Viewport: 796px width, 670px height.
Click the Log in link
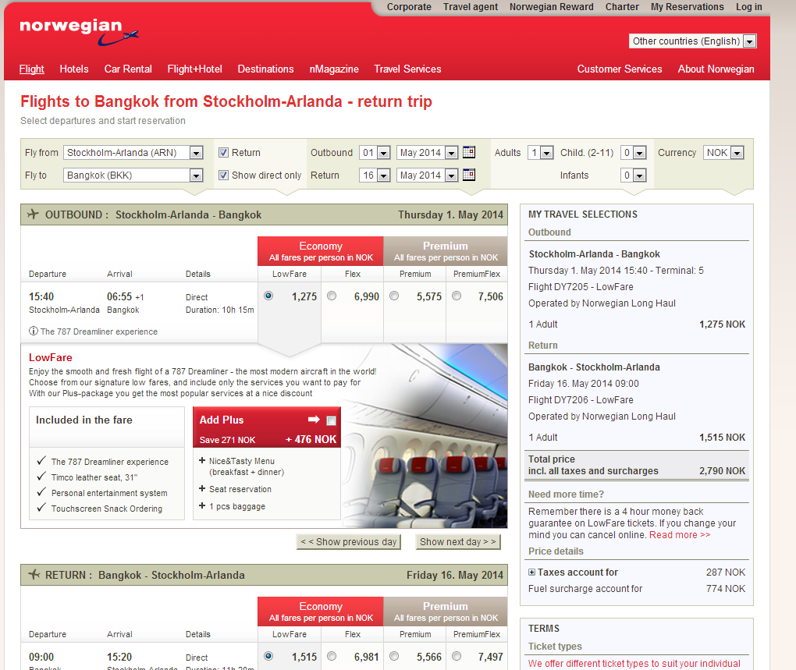coord(749,6)
